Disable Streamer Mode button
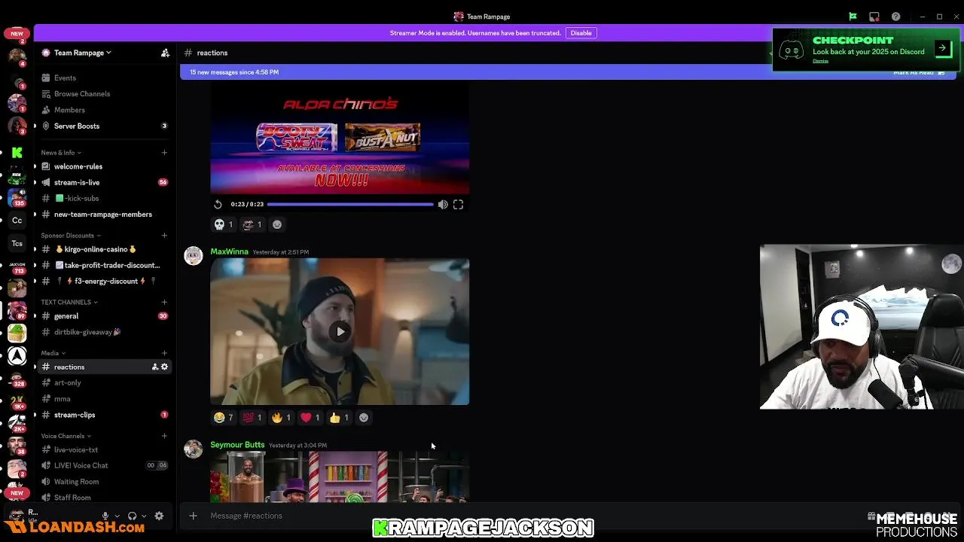Viewport: 964px width, 542px height. (581, 33)
